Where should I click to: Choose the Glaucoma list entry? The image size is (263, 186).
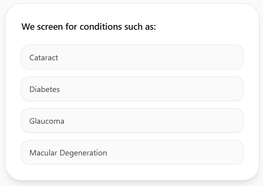click(x=132, y=121)
